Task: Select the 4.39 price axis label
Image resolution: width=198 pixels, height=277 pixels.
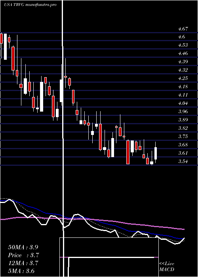Action: click(x=183, y=62)
